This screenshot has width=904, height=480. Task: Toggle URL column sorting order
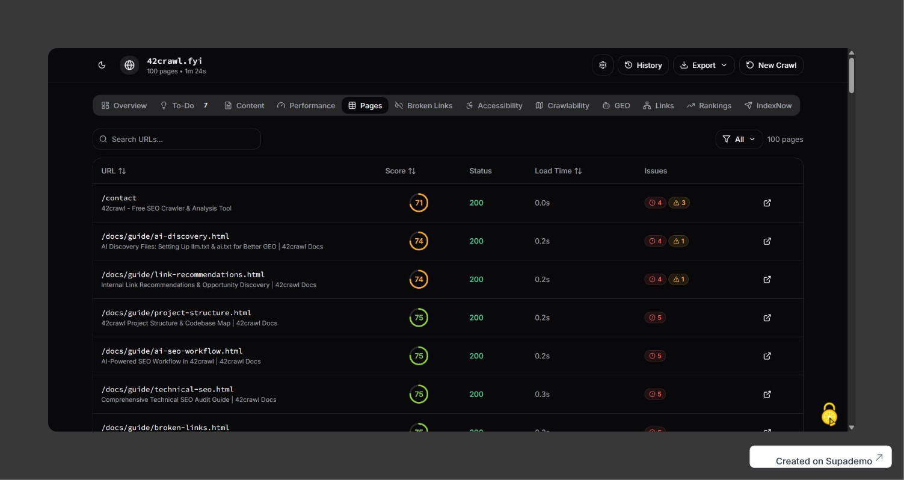point(122,170)
